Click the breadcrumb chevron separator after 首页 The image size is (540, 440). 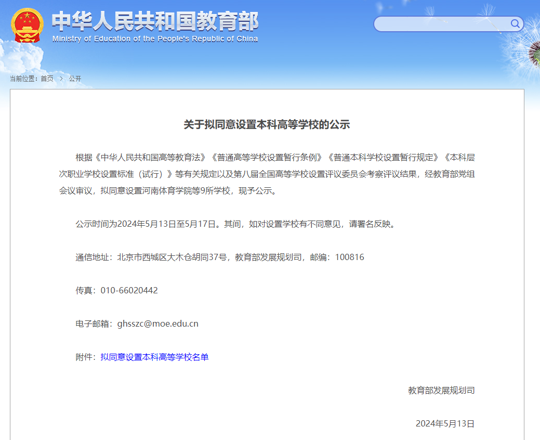pyautogui.click(x=61, y=79)
